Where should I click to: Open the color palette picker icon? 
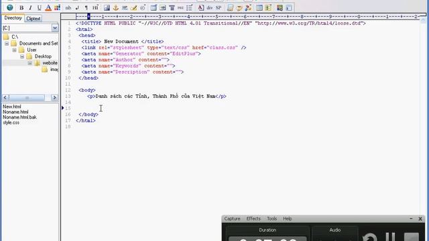click(57, 8)
